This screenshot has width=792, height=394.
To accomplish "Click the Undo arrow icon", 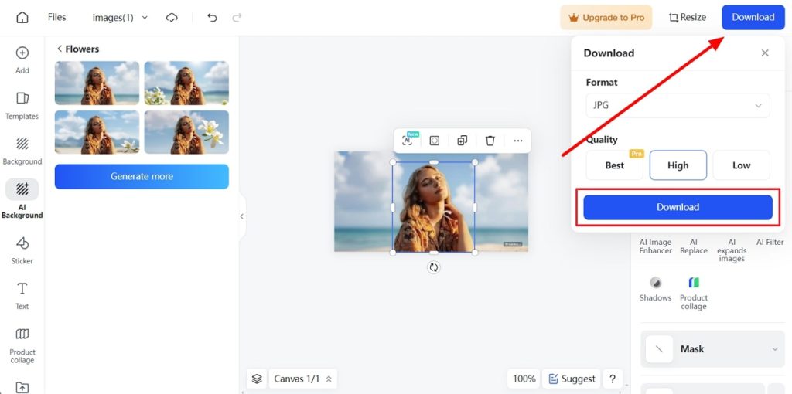I will coord(212,17).
